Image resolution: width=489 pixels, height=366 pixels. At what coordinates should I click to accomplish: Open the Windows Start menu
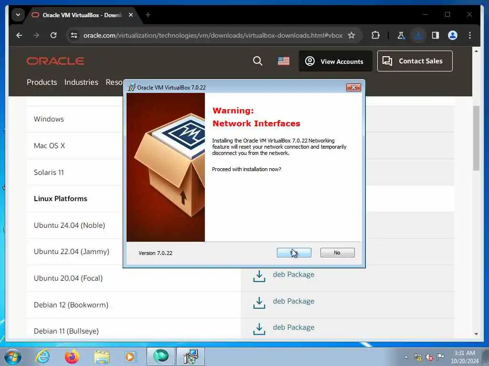click(13, 356)
